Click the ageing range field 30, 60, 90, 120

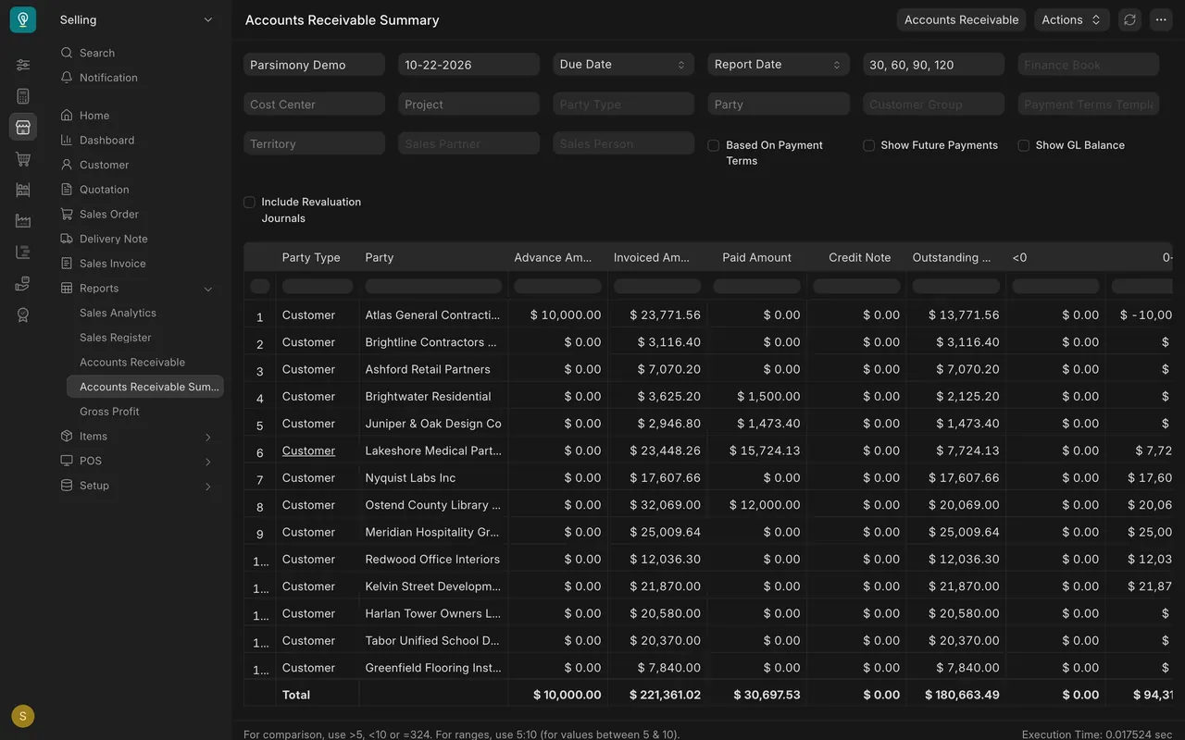(933, 65)
